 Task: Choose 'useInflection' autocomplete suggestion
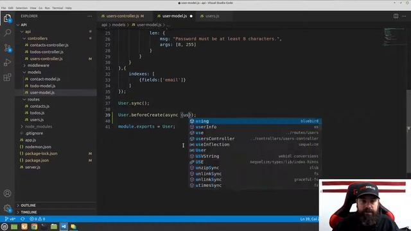click(x=256, y=144)
